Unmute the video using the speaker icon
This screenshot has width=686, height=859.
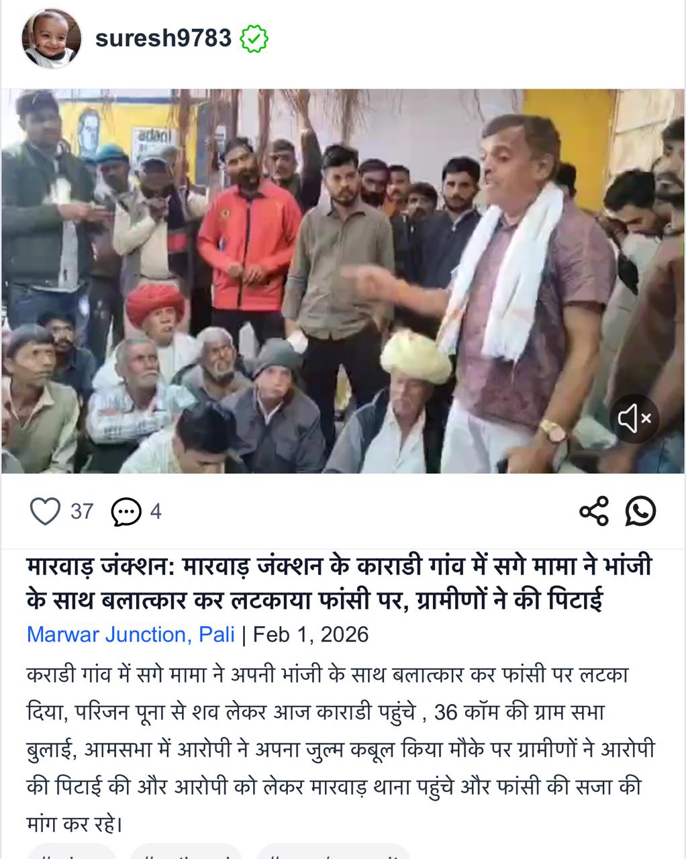pos(634,419)
